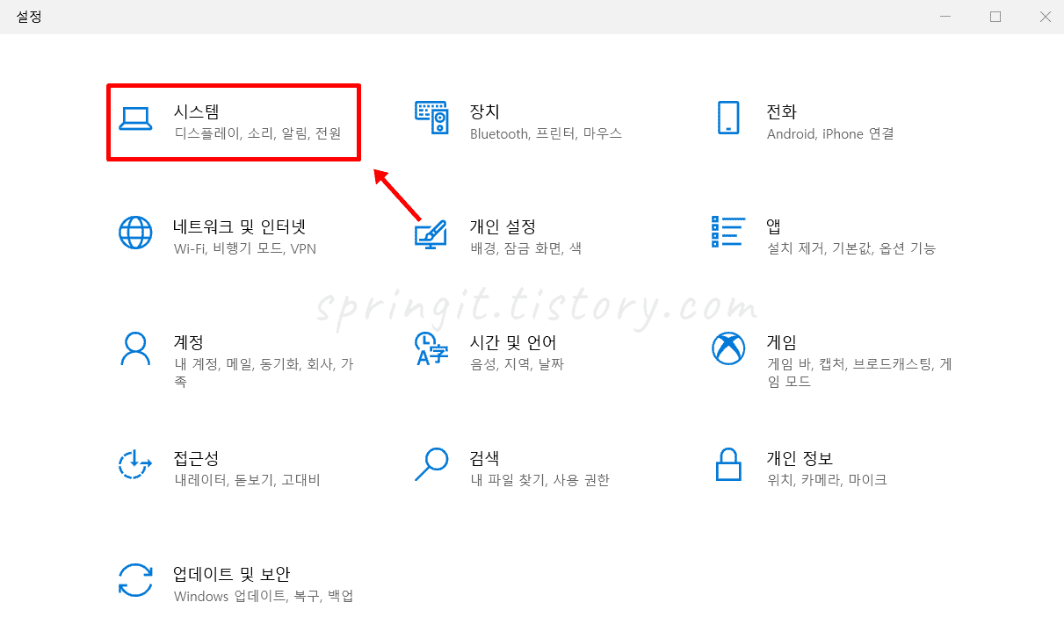This screenshot has height=631, width=1064.
Task: Open the 개인 설정 paintbrush icon
Action: pyautogui.click(x=431, y=233)
